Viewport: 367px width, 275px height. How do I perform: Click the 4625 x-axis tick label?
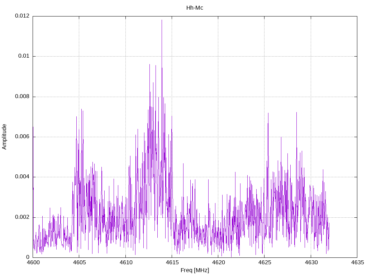[265, 262]
